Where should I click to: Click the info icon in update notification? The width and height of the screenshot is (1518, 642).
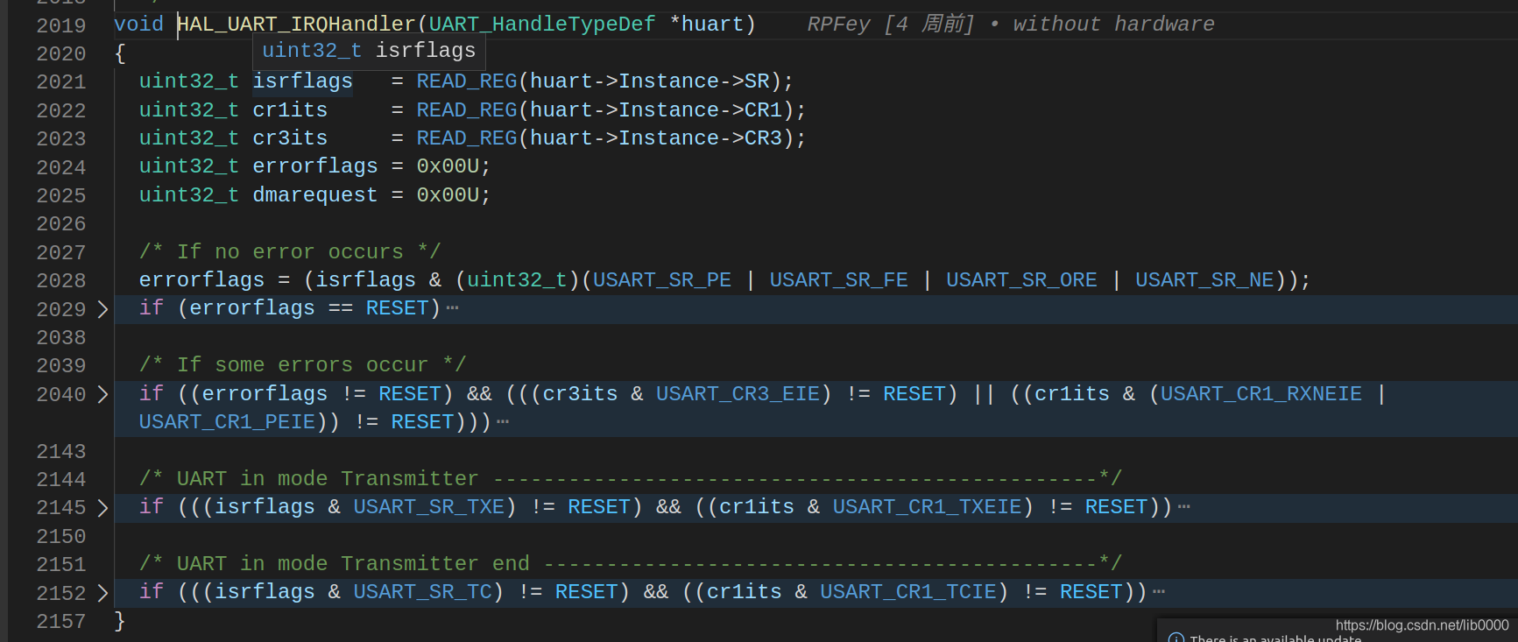pos(1176,638)
